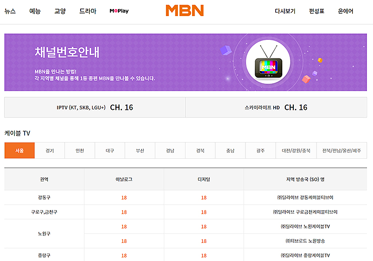This screenshot has width=373, height=261.
Task: Click the 채널번호안내 banner title
Action: tap(67, 52)
